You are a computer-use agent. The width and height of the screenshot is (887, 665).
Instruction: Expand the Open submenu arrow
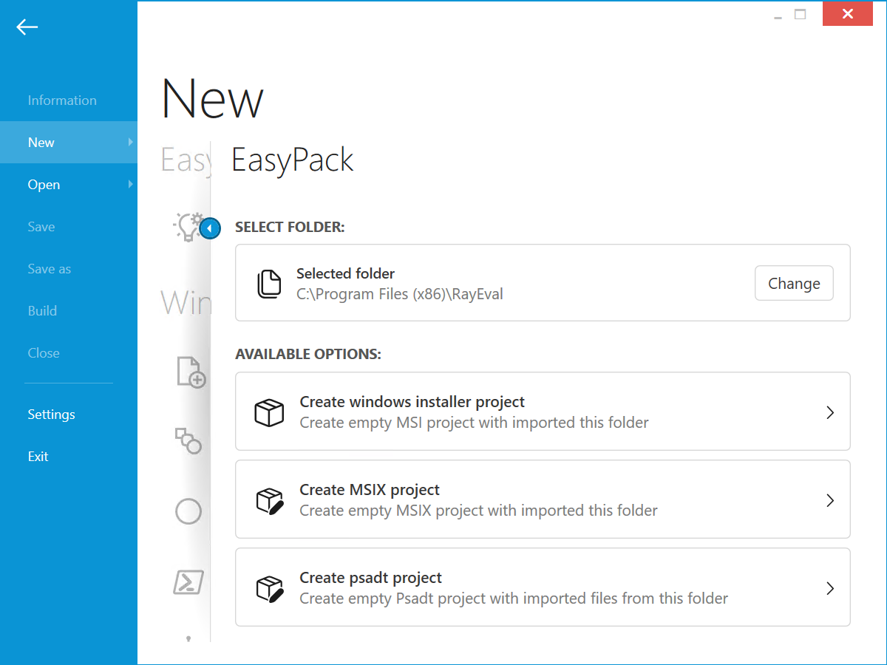tap(131, 185)
